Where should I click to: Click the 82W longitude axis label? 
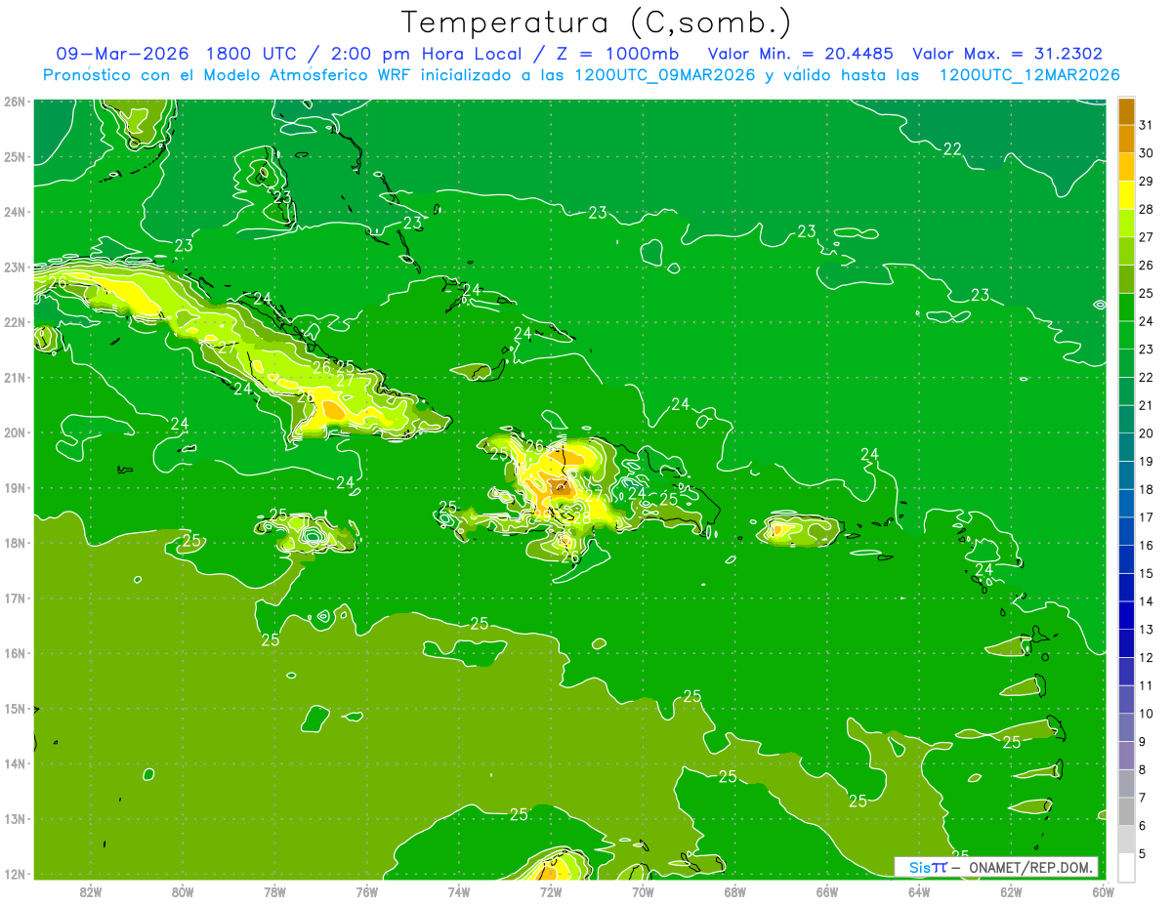pyautogui.click(x=91, y=891)
